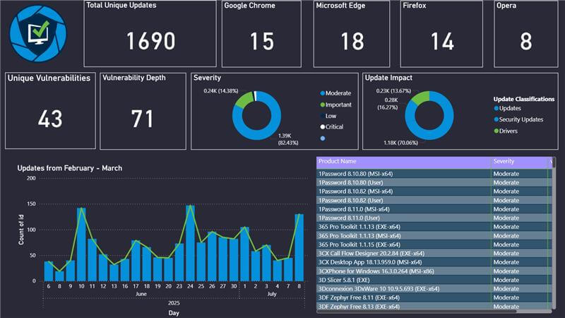Click the Severity donut chart title
The width and height of the screenshot is (565, 318).
(x=207, y=78)
